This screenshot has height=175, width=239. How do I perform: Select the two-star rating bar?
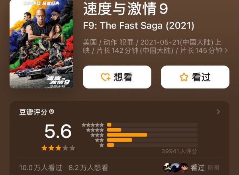tap(152, 140)
